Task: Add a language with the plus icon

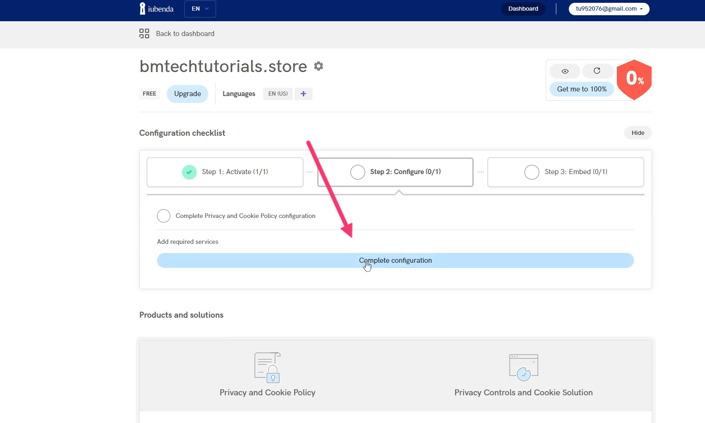Action: 303,94
